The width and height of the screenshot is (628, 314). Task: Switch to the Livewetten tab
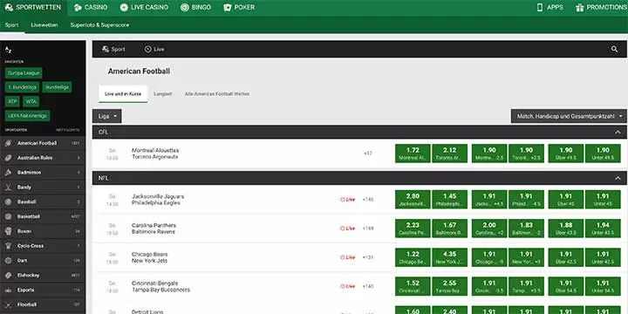[44, 24]
